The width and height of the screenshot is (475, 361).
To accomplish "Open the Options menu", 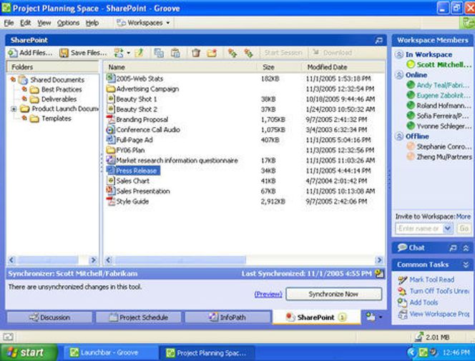I will (68, 23).
